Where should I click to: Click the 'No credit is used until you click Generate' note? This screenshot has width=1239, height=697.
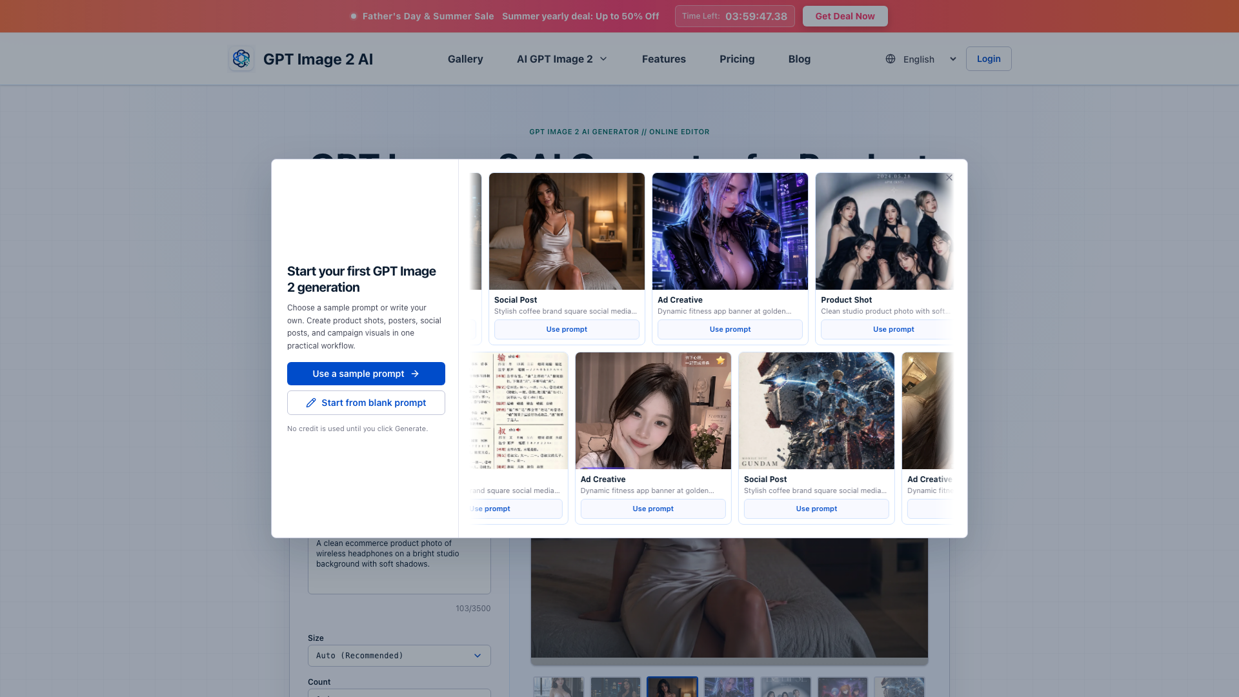point(358,429)
